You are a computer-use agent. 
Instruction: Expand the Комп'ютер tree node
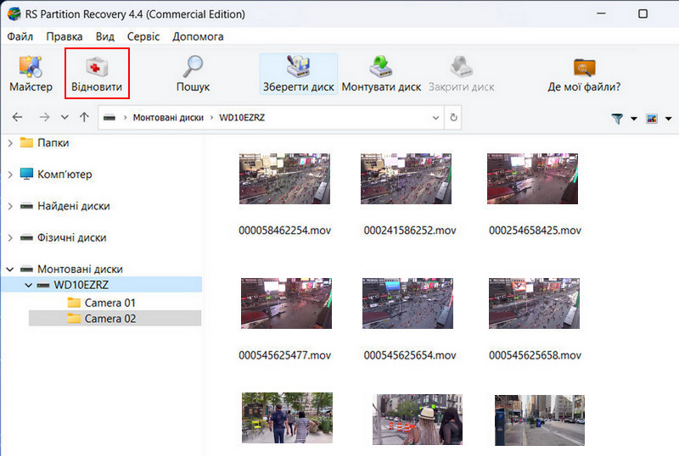pos(10,175)
